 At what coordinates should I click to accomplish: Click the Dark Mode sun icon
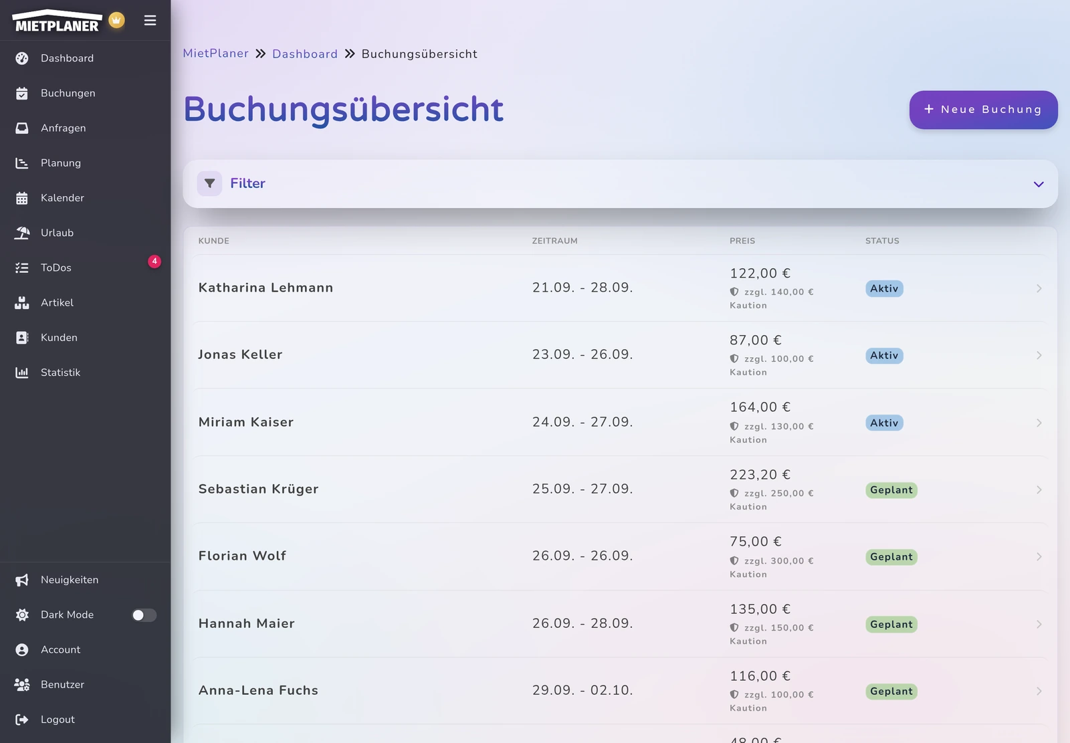click(x=22, y=615)
